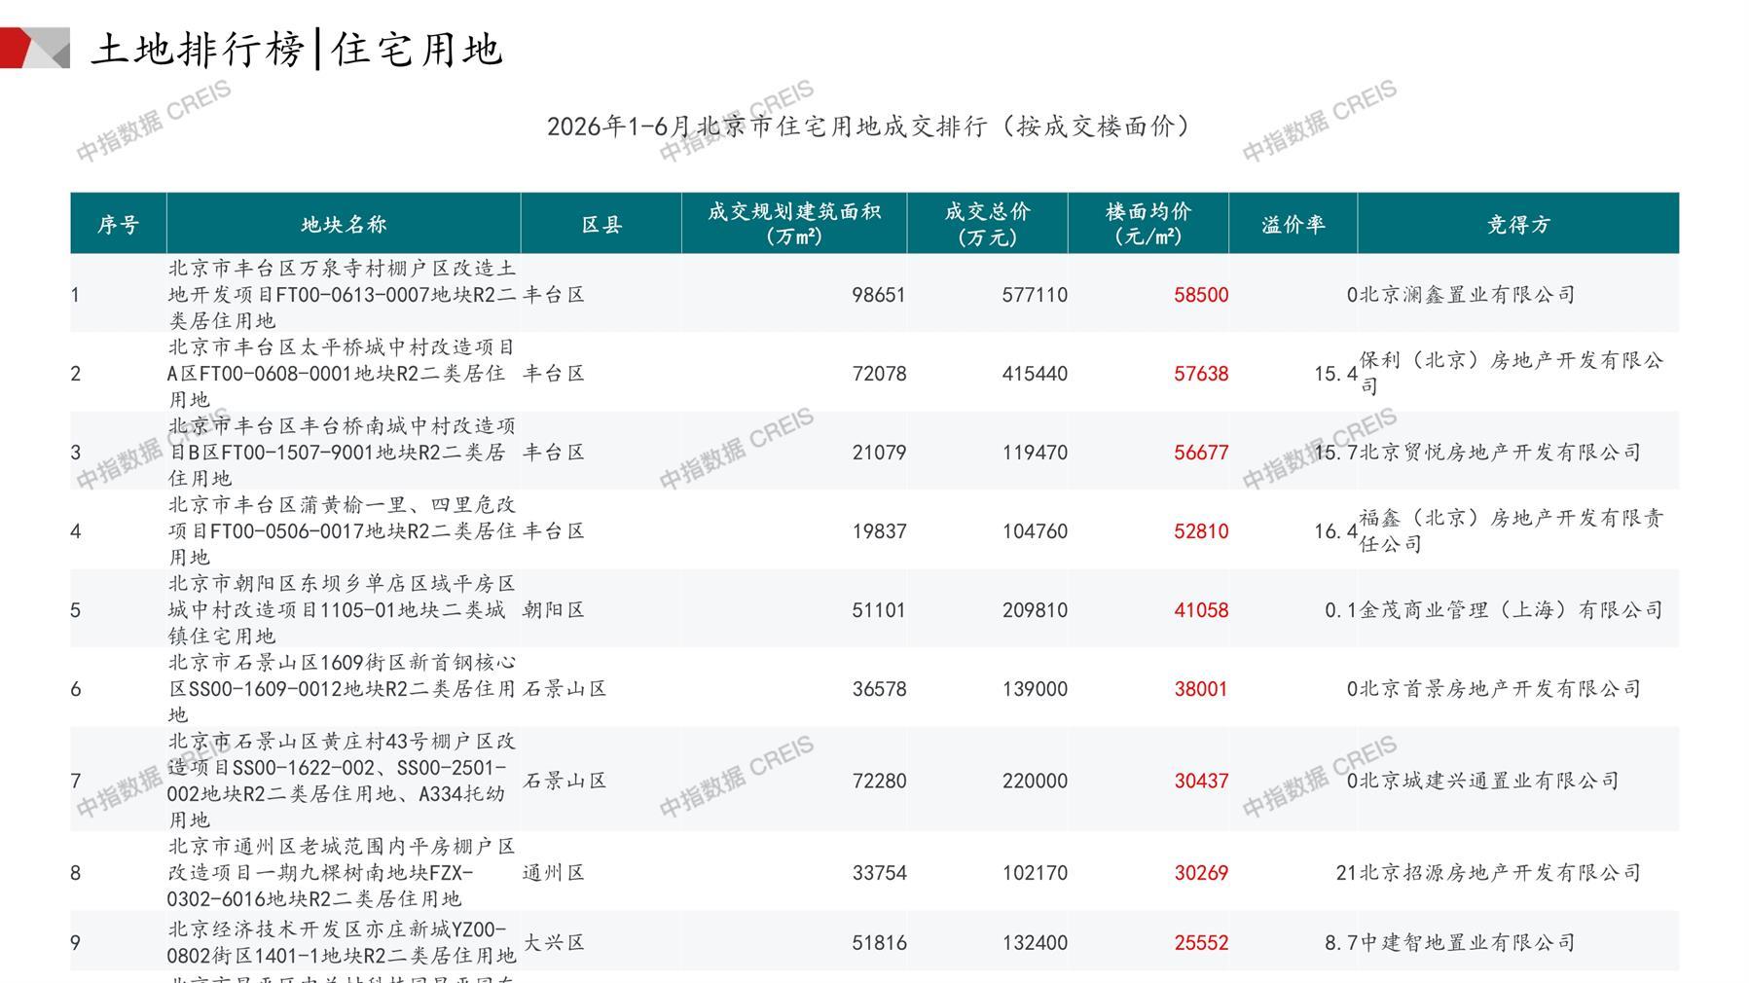Click winner "北京城建兴通置业有限公司"
The width and height of the screenshot is (1749, 983).
(1489, 782)
